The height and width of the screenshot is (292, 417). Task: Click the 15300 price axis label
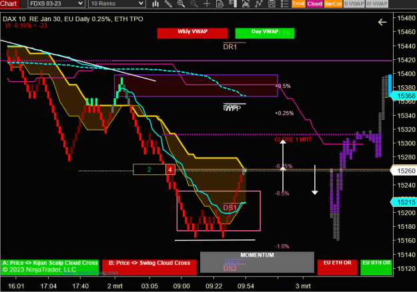point(406,143)
